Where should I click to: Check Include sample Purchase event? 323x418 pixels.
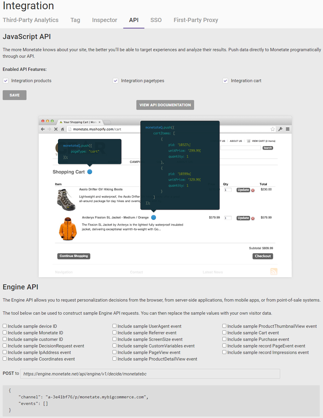click(224, 339)
